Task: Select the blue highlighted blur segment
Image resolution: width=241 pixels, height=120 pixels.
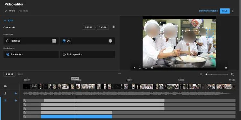Action: click(76, 116)
